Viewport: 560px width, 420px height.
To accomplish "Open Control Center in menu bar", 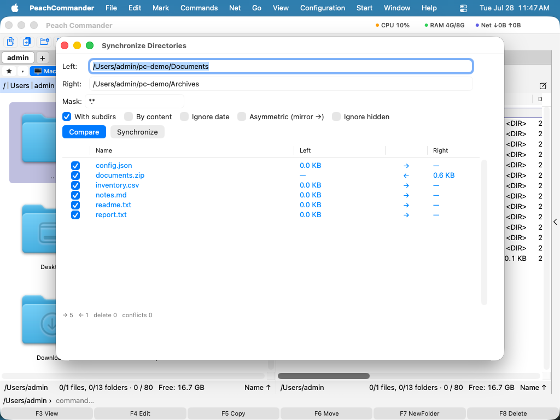I will [x=463, y=8].
